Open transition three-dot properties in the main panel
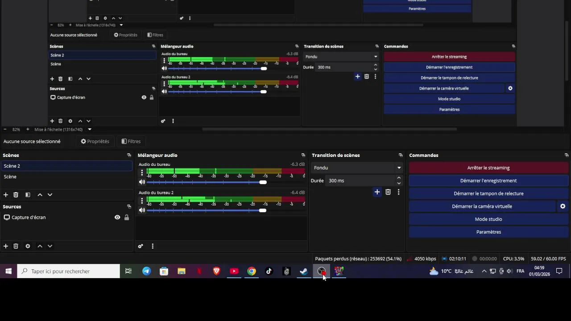Viewport: 571px width, 321px height. 398,192
